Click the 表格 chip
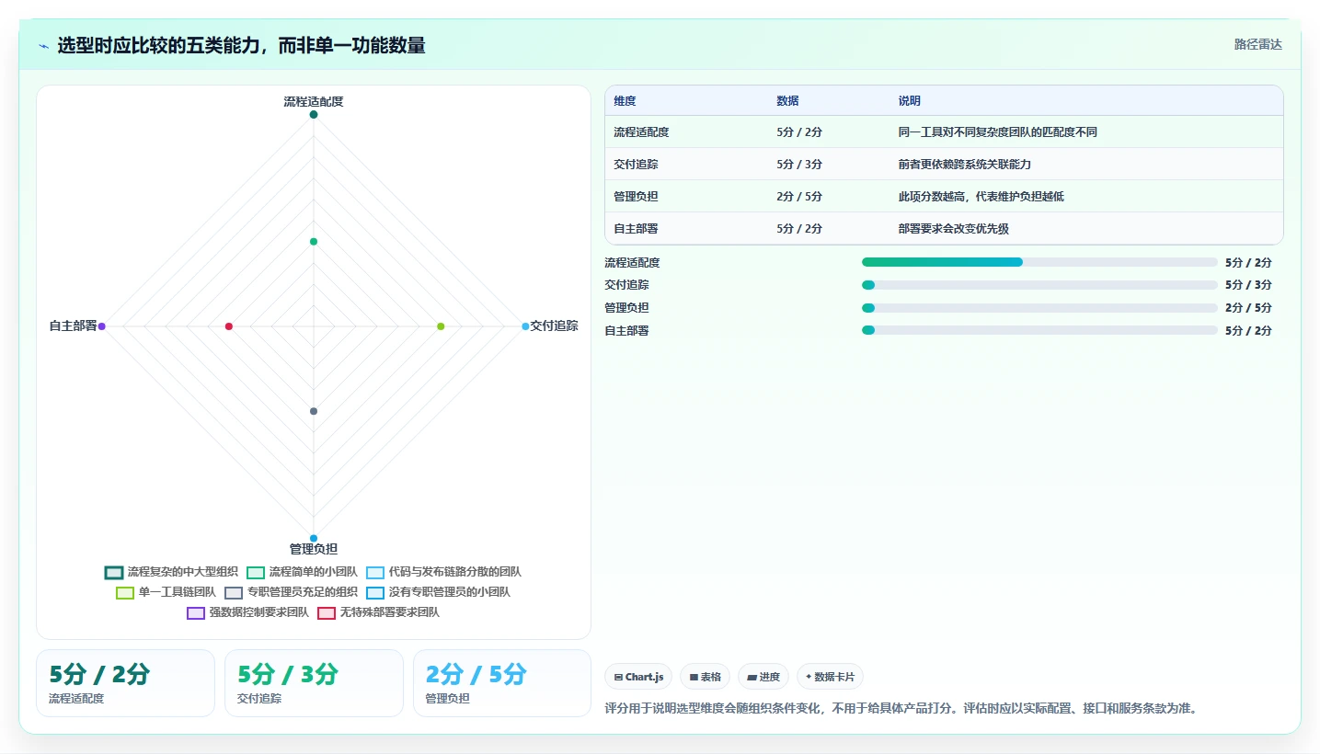 (x=706, y=677)
